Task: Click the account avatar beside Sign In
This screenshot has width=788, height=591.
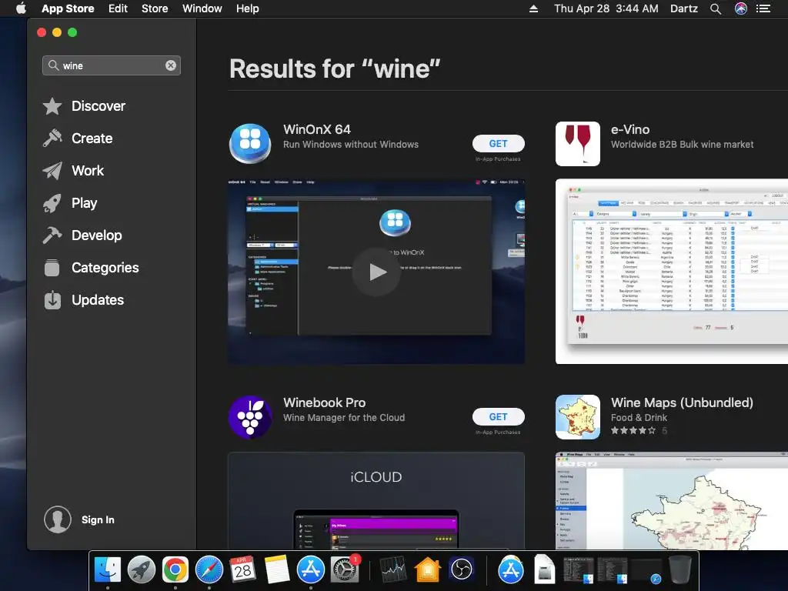Action: (57, 519)
